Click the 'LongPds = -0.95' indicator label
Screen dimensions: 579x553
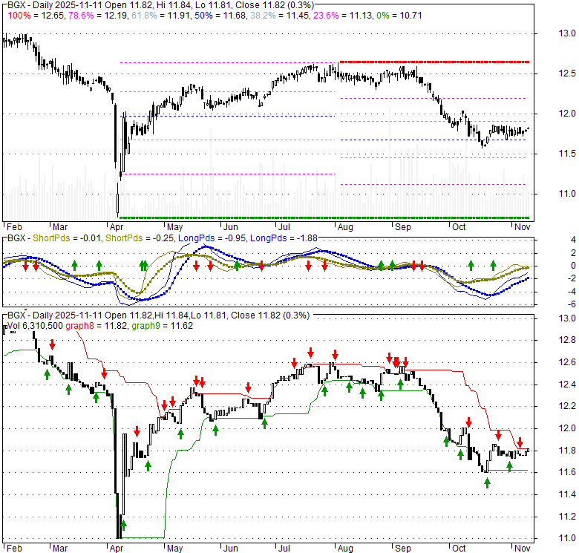[x=212, y=238]
